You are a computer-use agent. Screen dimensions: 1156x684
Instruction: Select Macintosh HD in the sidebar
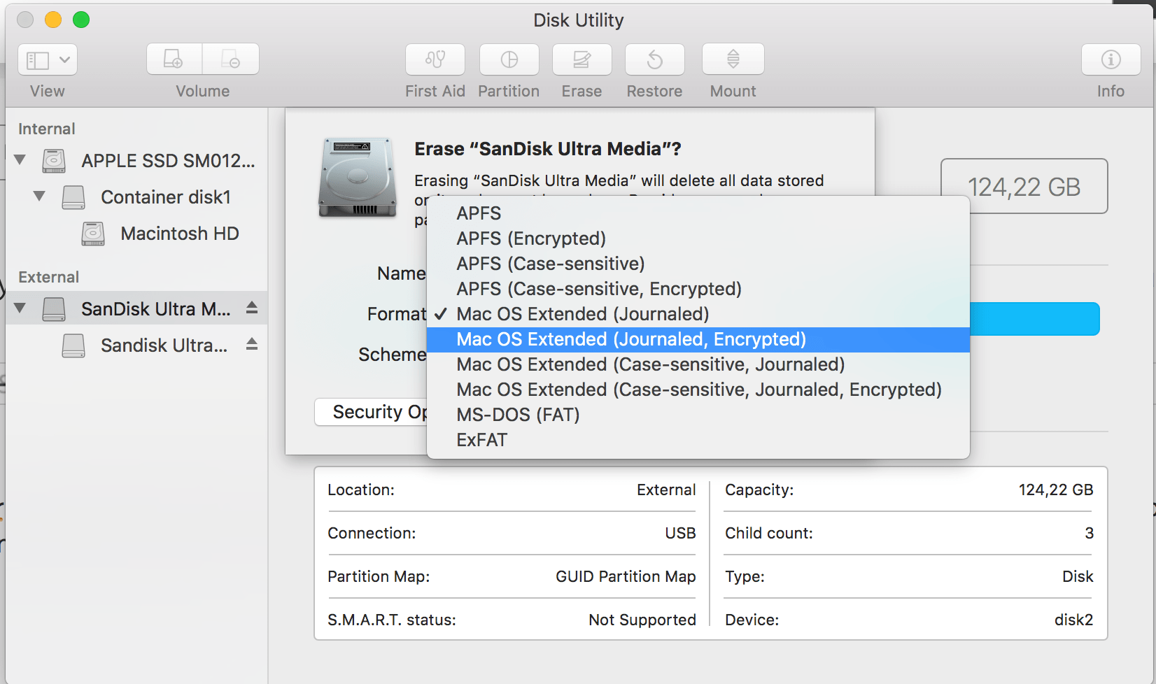[179, 233]
